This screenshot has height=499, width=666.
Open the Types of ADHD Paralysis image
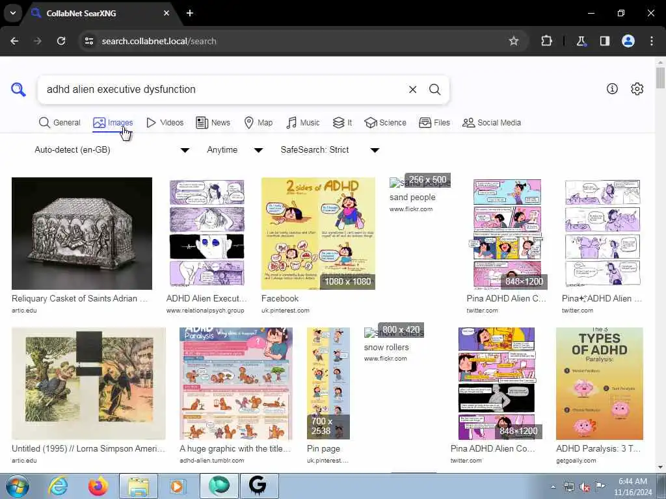coord(599,383)
